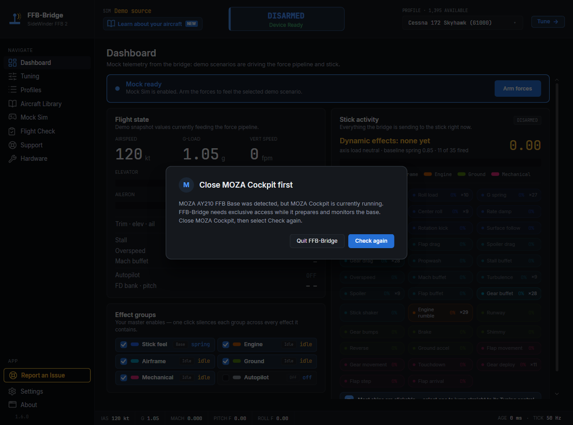Click the Stick feel blue color swatch

(135, 344)
